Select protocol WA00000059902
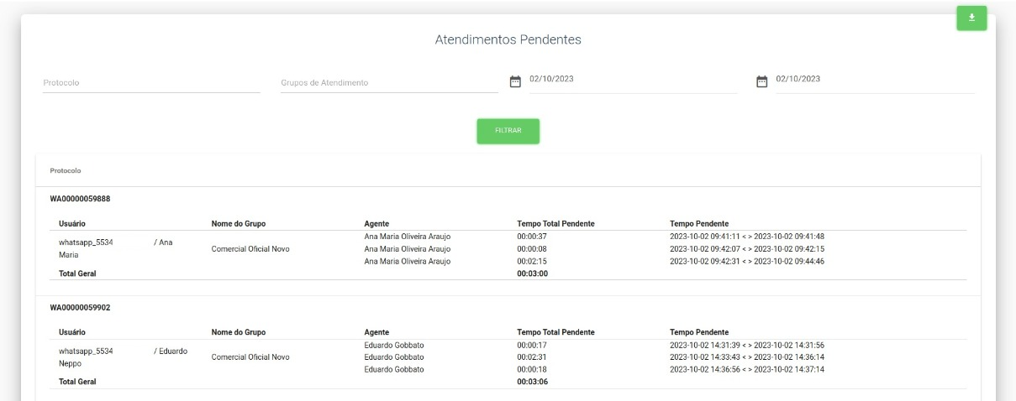This screenshot has width=1016, height=401. coord(81,307)
